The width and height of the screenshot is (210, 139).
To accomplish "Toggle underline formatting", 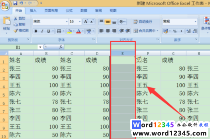I will tap(49, 31).
